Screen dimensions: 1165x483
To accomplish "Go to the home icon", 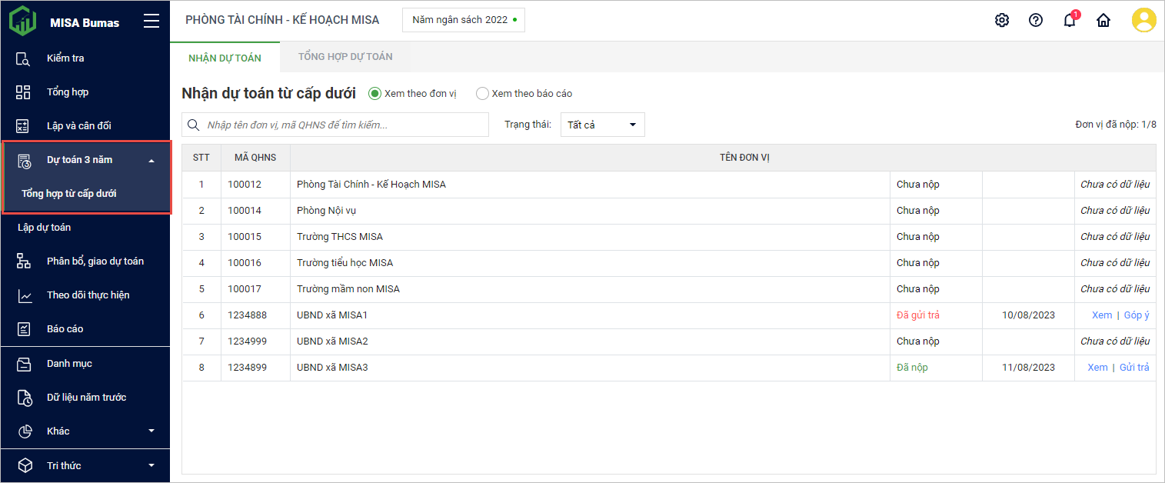I will click(1103, 21).
